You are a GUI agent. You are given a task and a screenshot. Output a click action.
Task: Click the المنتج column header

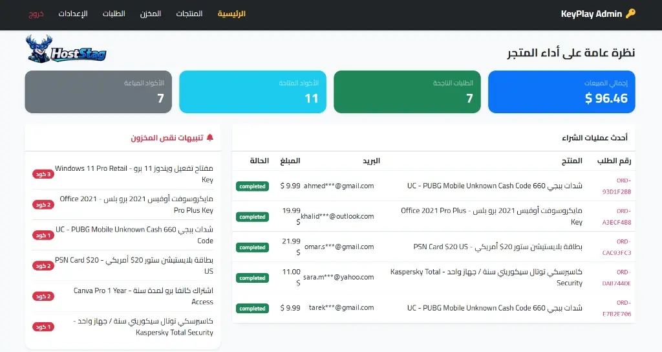[572, 160]
